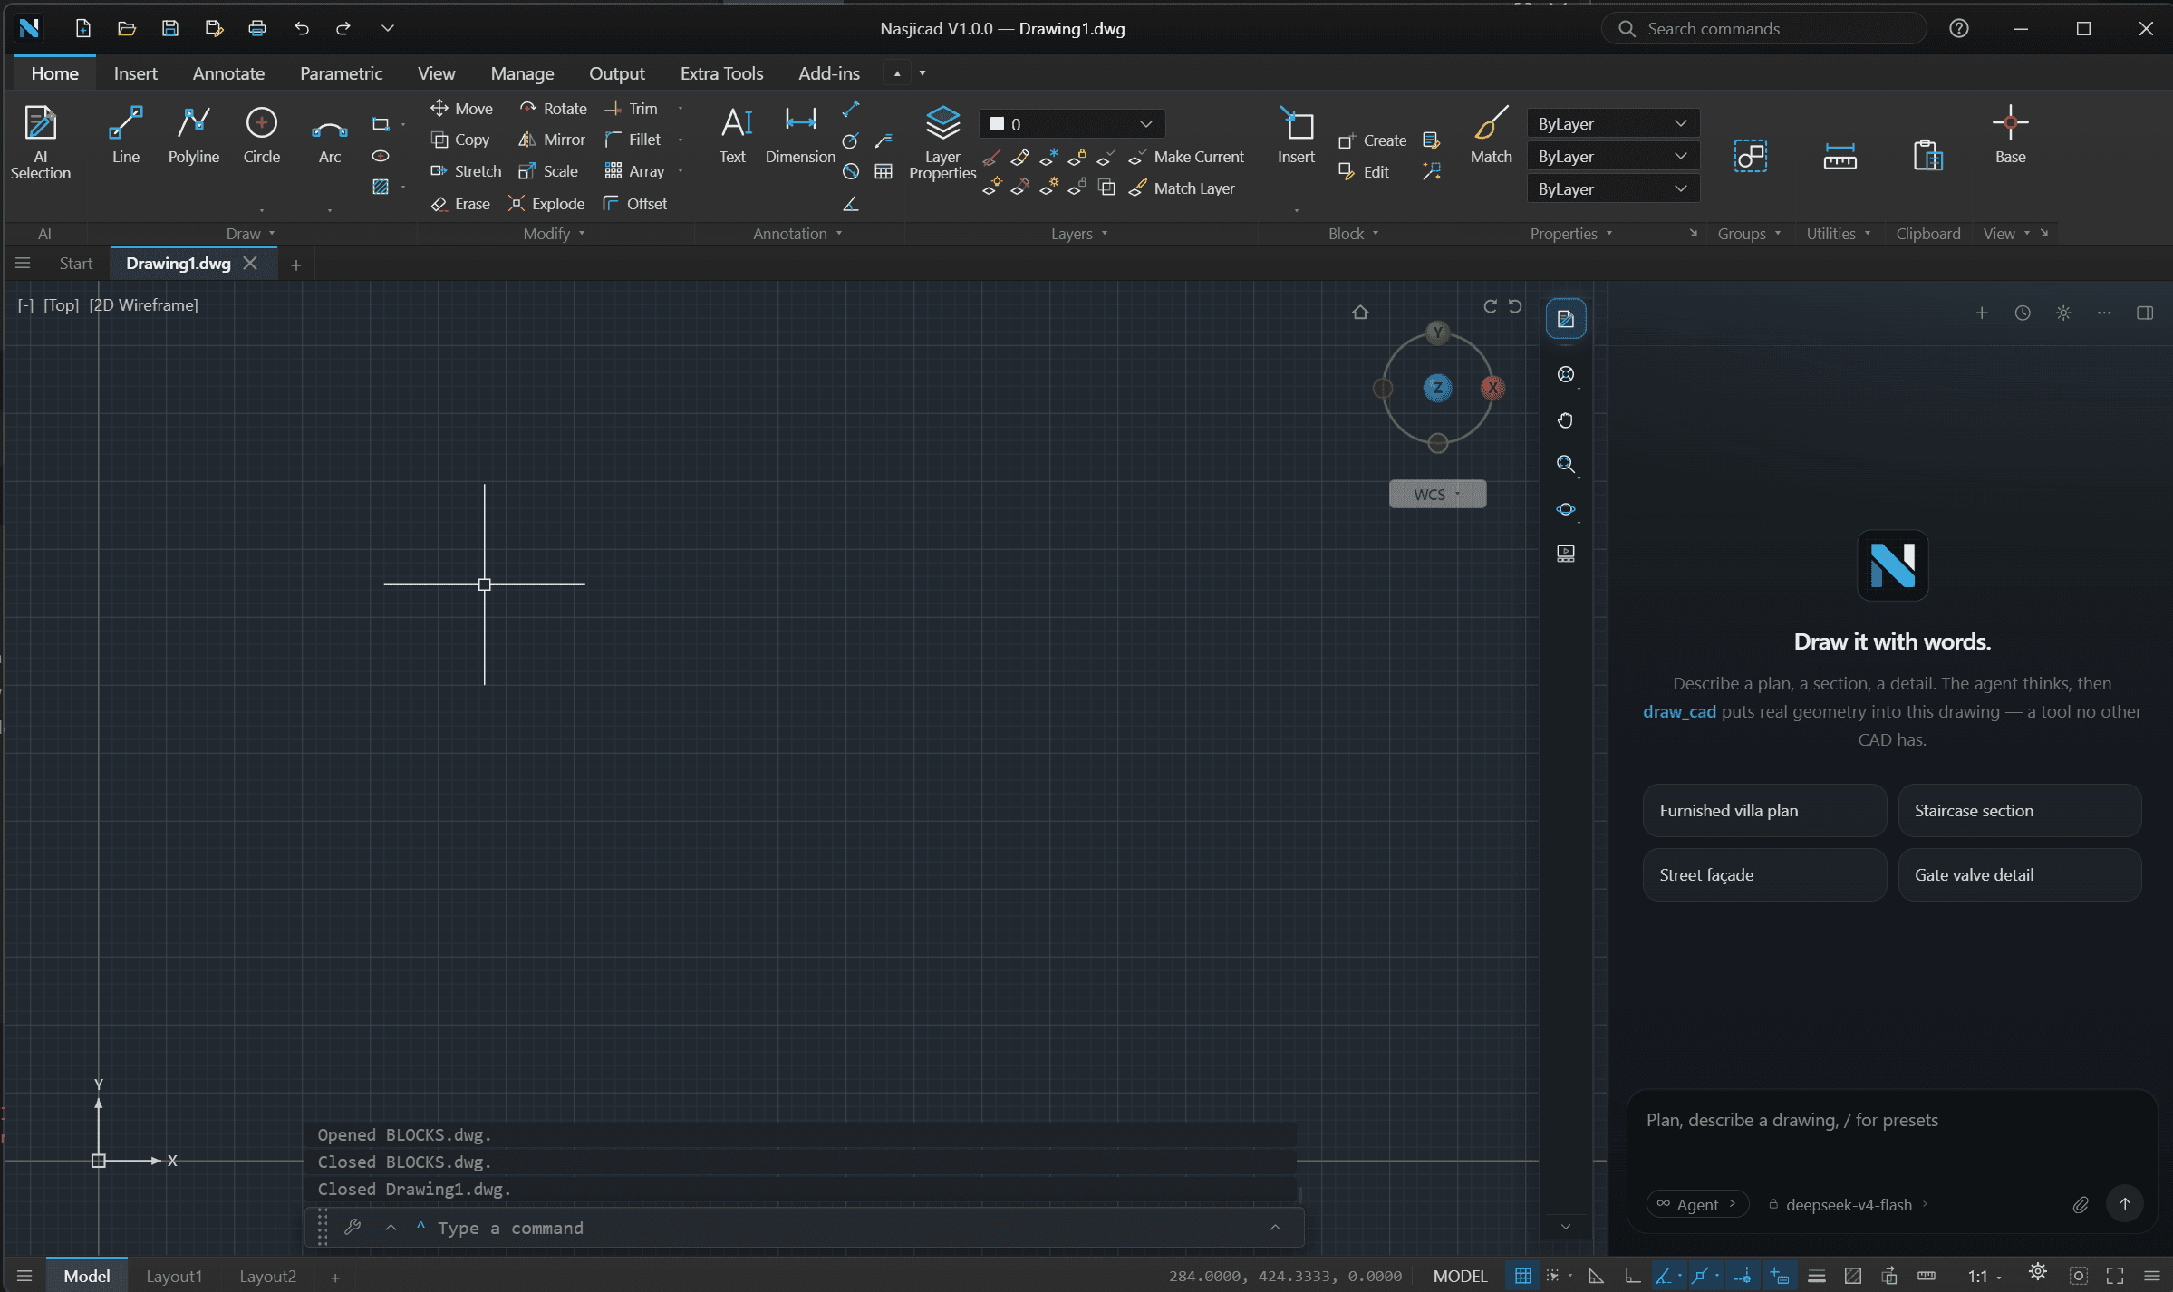This screenshot has height=1292, width=2173.
Task: Toggle polar tracking in status bar
Action: point(1663,1276)
